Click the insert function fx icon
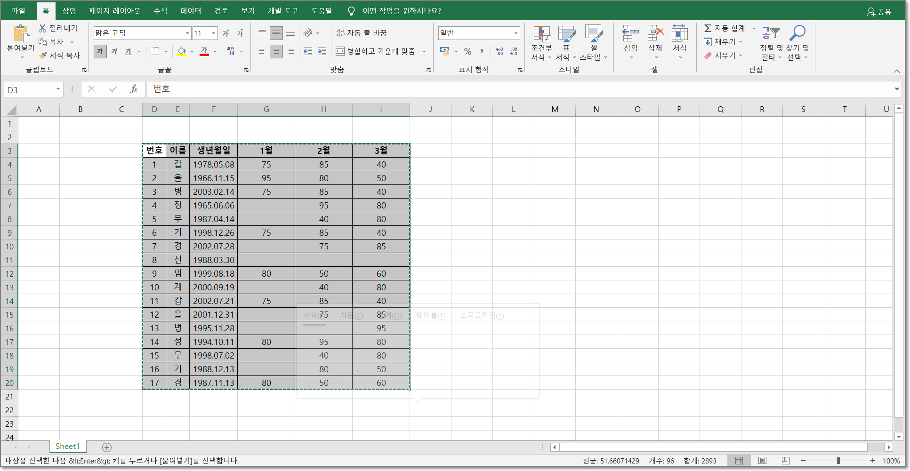The image size is (910, 471). pos(134,89)
